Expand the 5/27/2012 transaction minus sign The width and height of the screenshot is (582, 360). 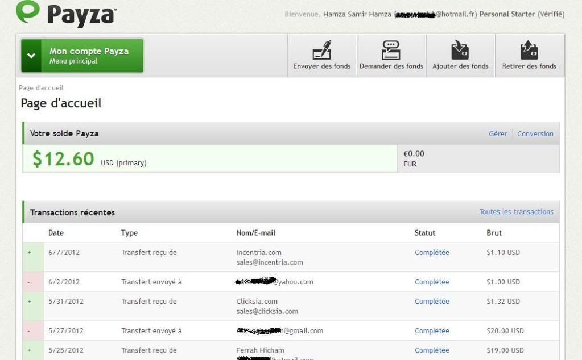coord(29,331)
